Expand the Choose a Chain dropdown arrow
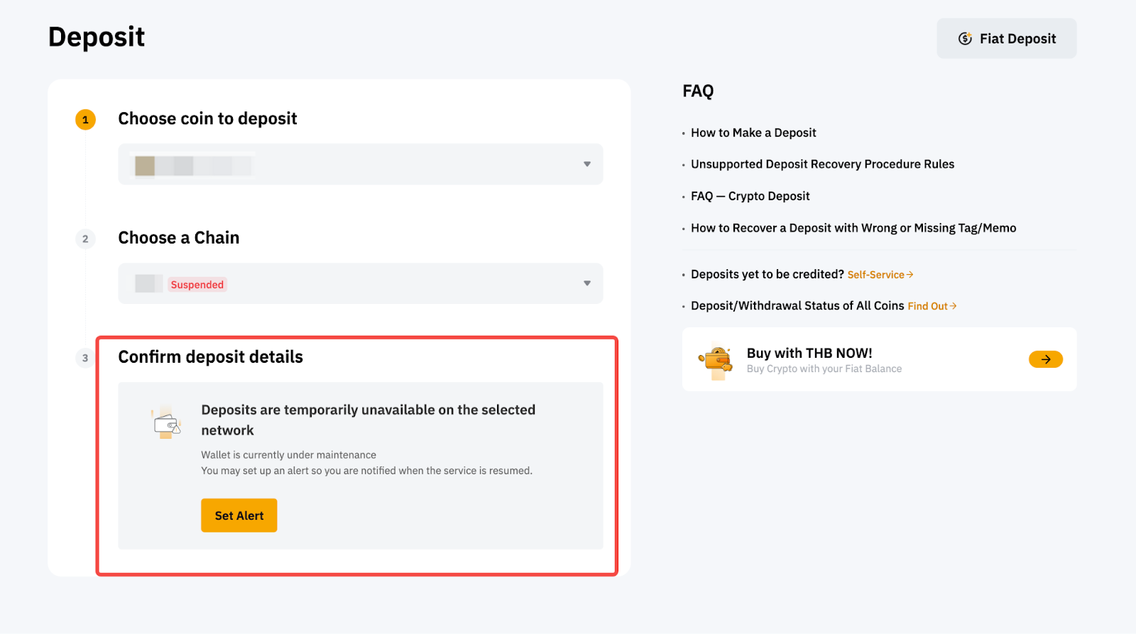 point(586,283)
